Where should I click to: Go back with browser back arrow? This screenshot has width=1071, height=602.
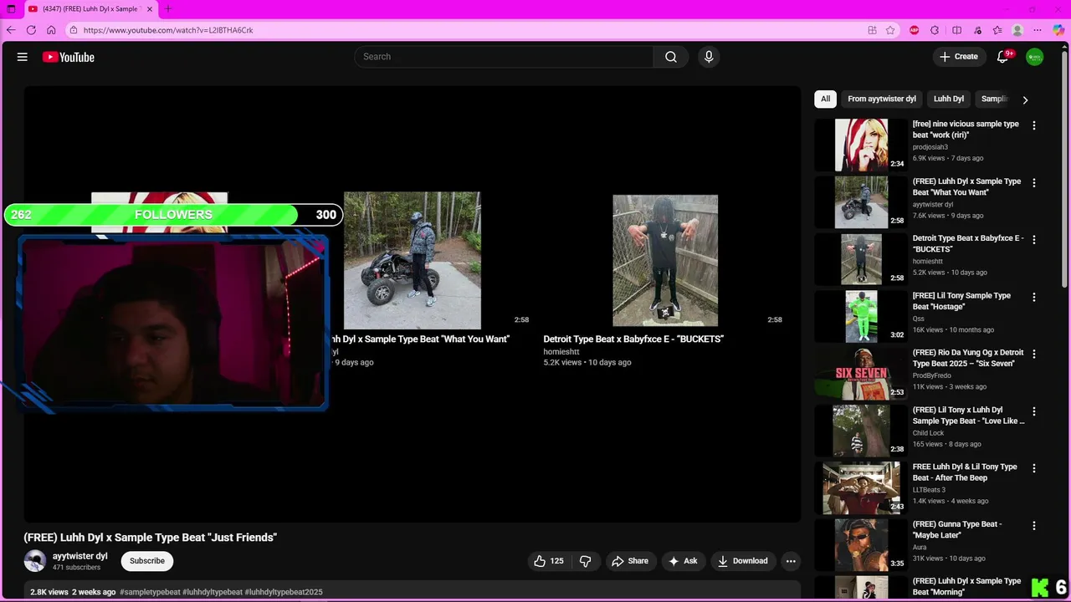click(x=11, y=30)
